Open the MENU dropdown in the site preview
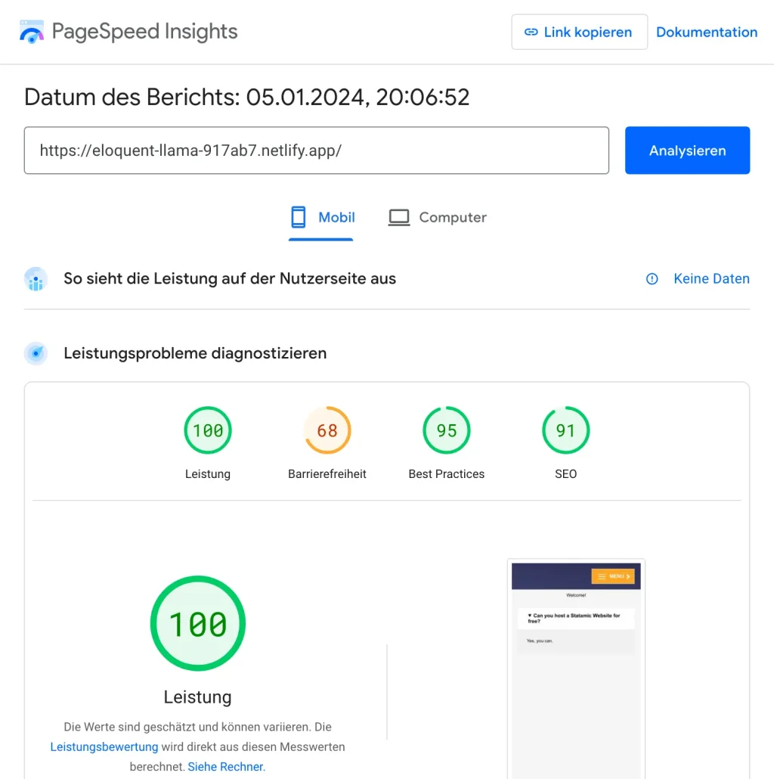This screenshot has width=774, height=779. tap(614, 576)
